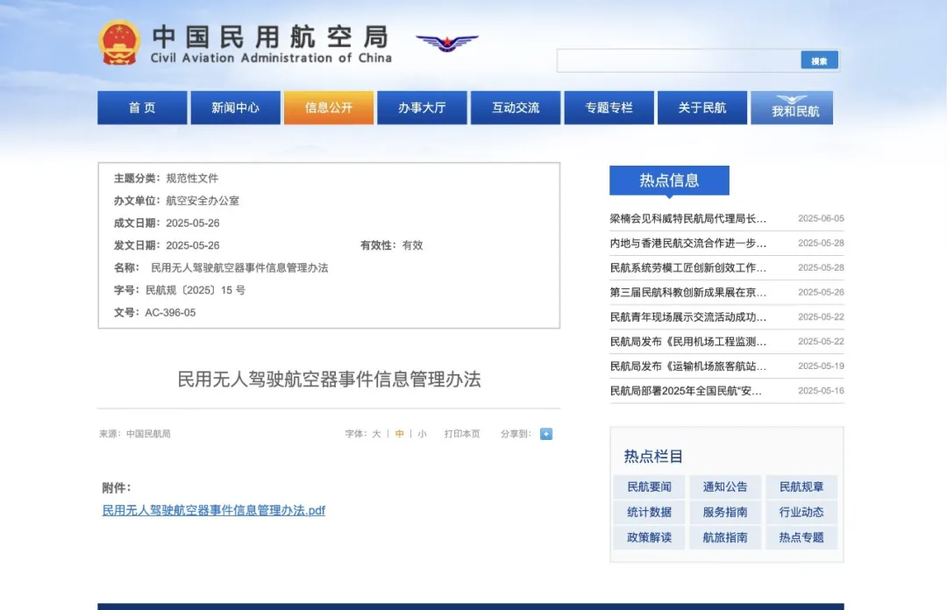The height and width of the screenshot is (610, 947).
Task: Click the 搜索 search button
Action: click(819, 60)
